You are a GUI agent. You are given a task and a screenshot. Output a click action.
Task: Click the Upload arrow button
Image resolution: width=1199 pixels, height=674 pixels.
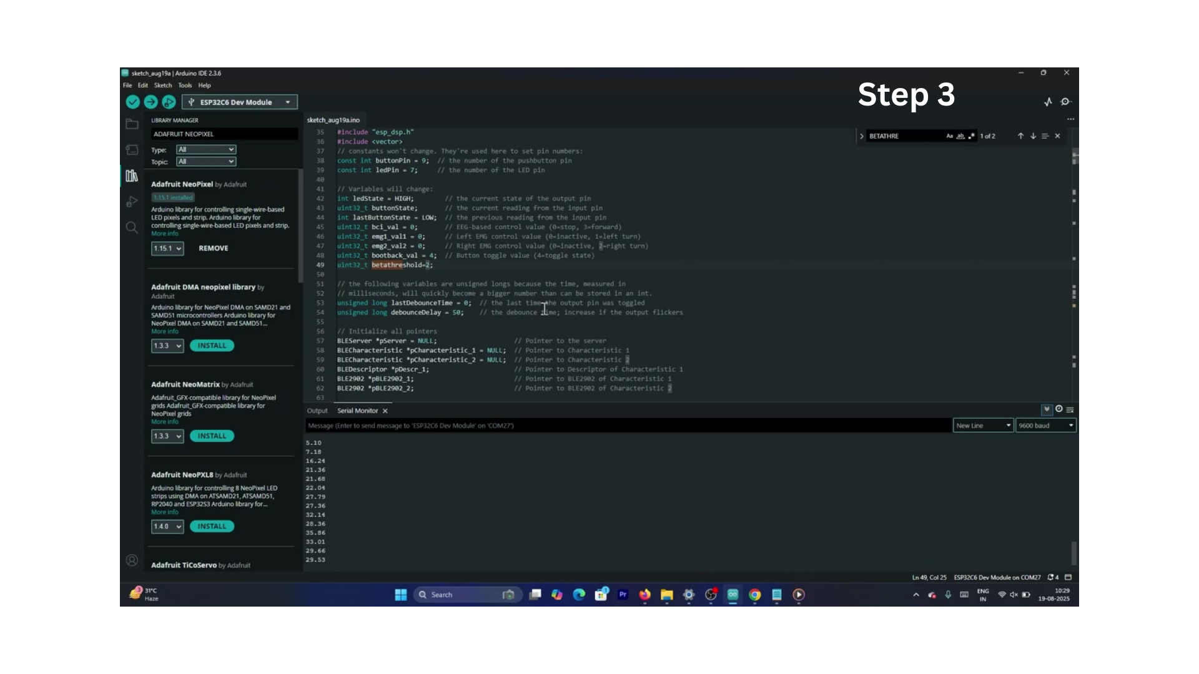tap(150, 102)
